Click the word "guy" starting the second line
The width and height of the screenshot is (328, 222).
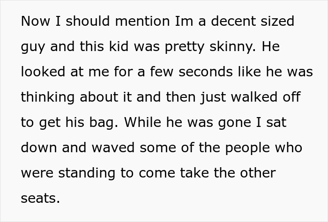coord(31,47)
